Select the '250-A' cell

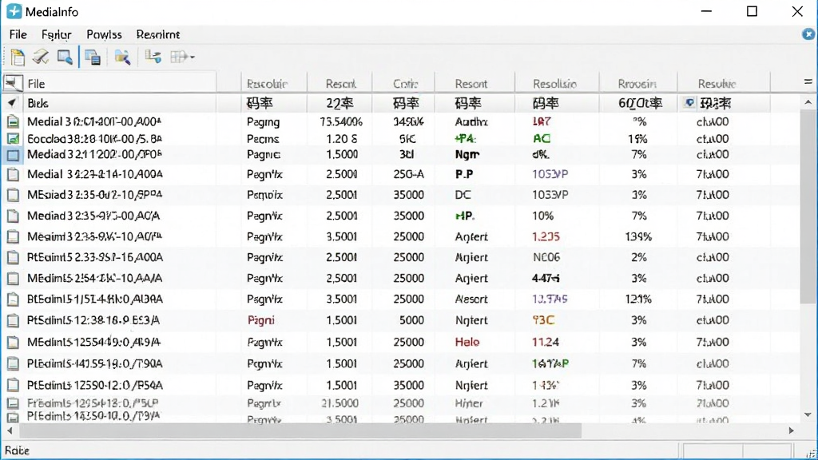pyautogui.click(x=408, y=174)
